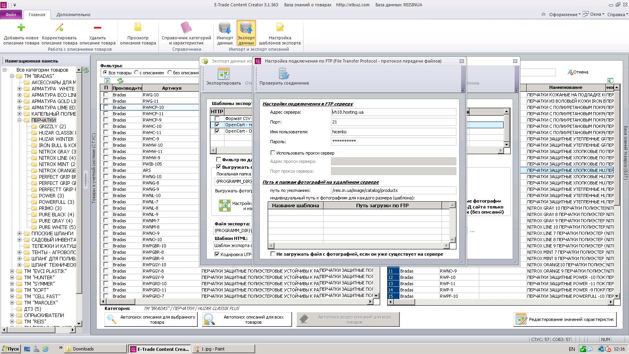The width and height of the screenshot is (629, 354).
Task: Toggle 'Do not upload existing photo file' checkbox
Action: pos(273,254)
